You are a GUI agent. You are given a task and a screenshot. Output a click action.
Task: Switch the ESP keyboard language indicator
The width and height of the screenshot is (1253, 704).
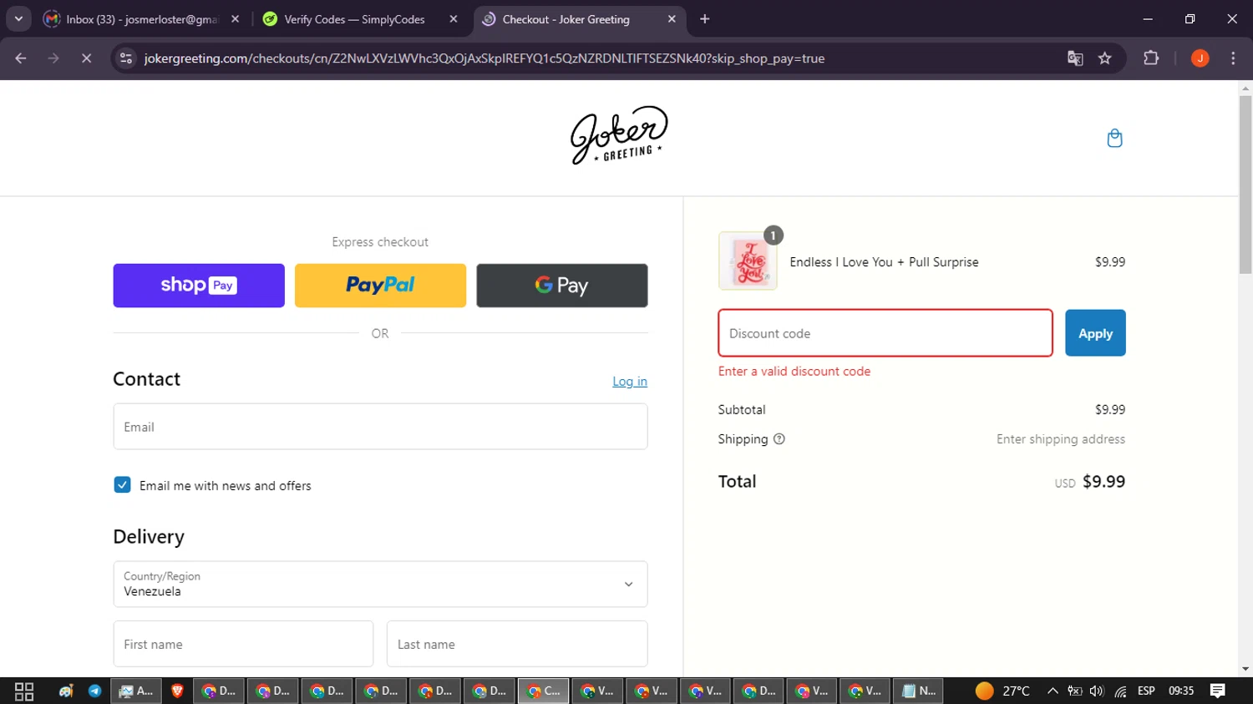pos(1146,691)
